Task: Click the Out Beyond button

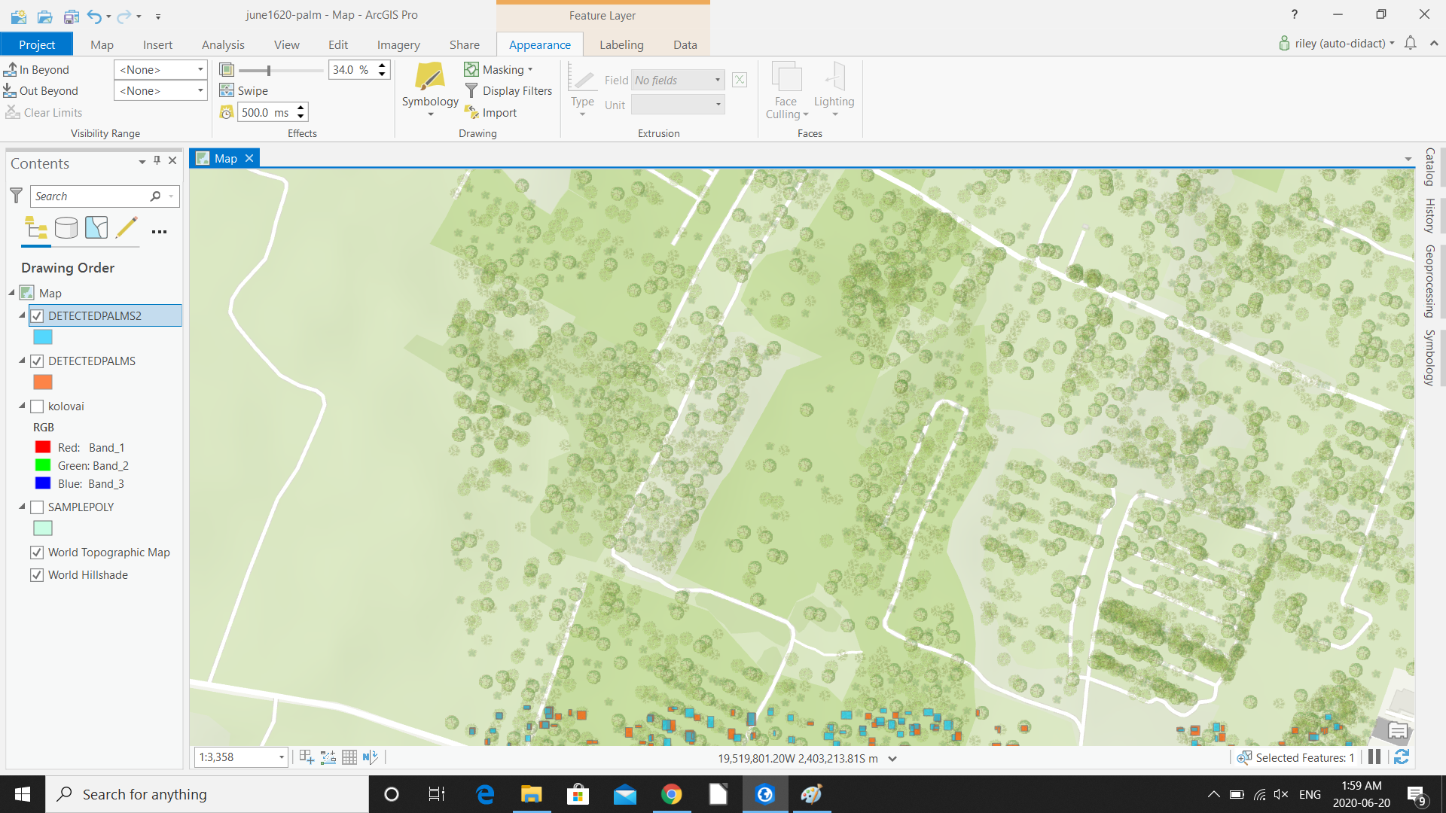Action: coord(41,90)
